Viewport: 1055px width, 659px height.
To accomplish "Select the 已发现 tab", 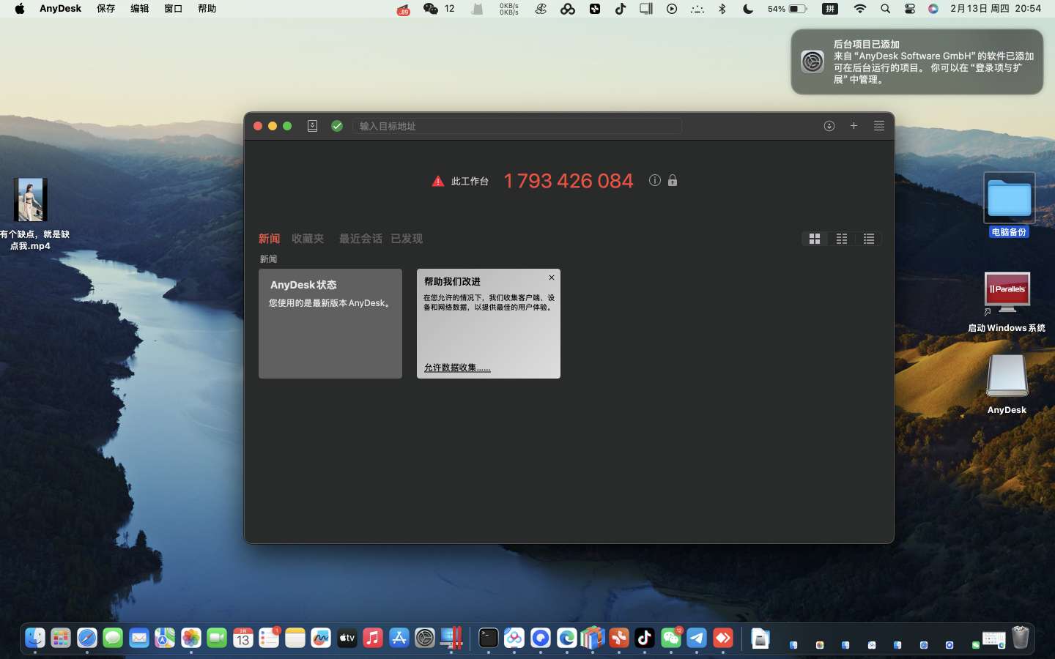I will tap(407, 239).
